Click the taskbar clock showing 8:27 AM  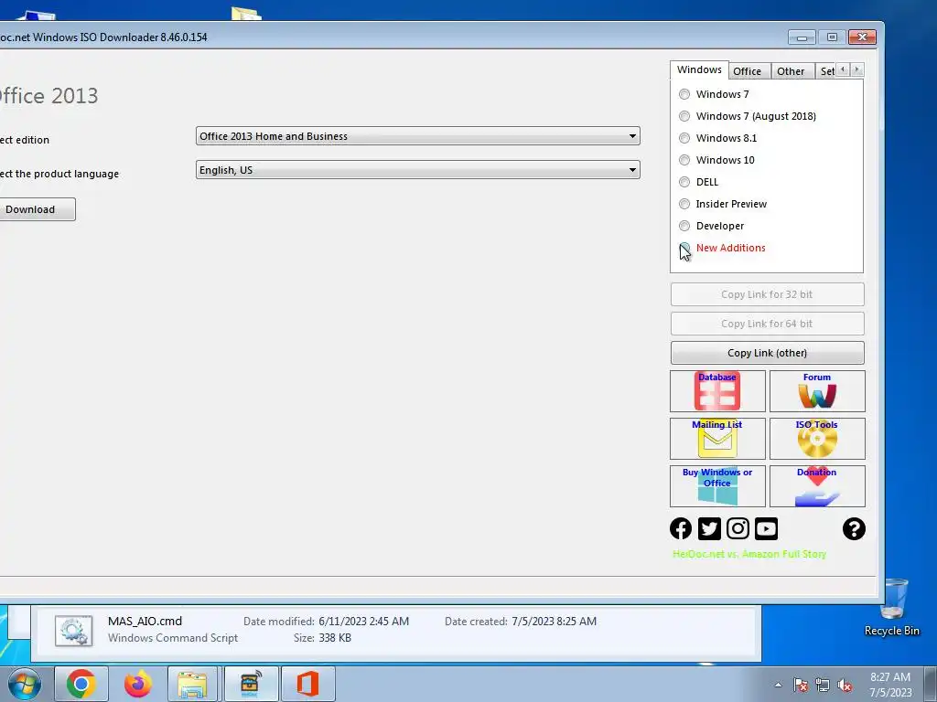[x=890, y=685]
